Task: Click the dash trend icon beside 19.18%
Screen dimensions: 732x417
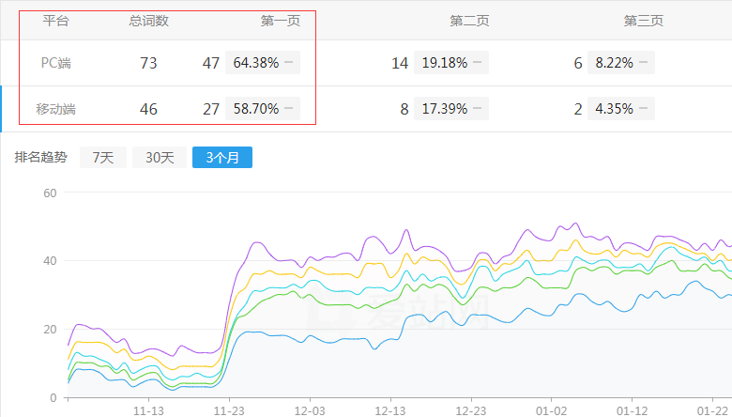Action: tap(478, 63)
